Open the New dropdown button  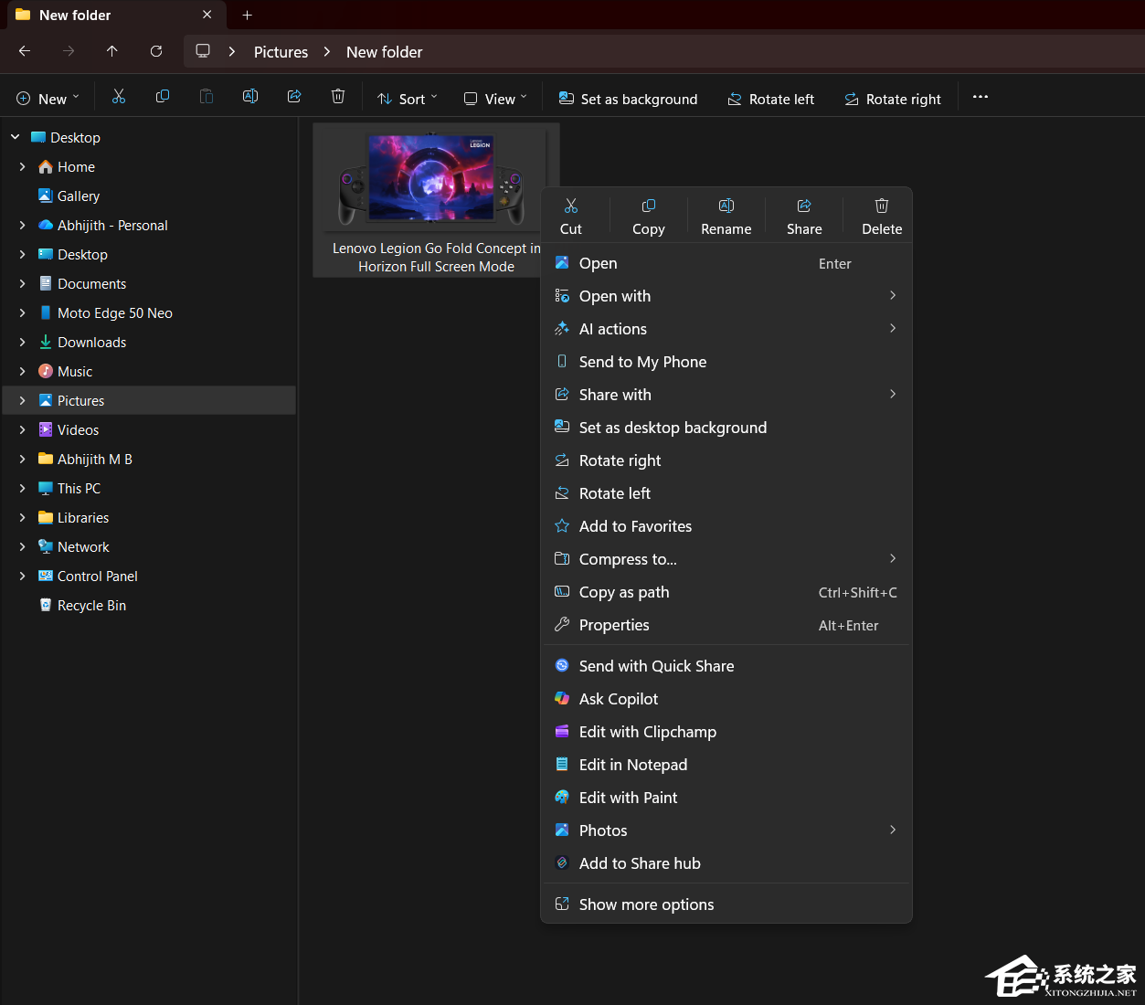click(48, 98)
